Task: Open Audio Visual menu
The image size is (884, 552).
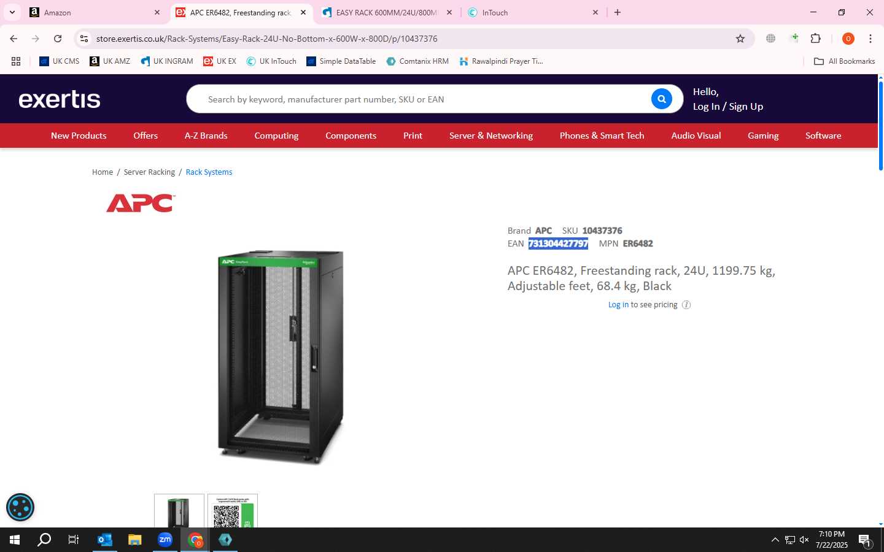Action: pyautogui.click(x=696, y=136)
